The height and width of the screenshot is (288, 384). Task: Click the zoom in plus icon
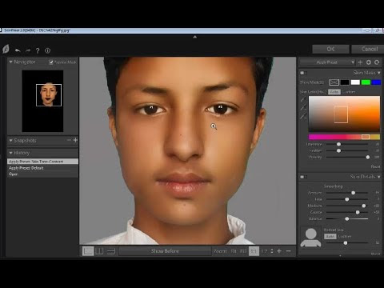pos(279,251)
